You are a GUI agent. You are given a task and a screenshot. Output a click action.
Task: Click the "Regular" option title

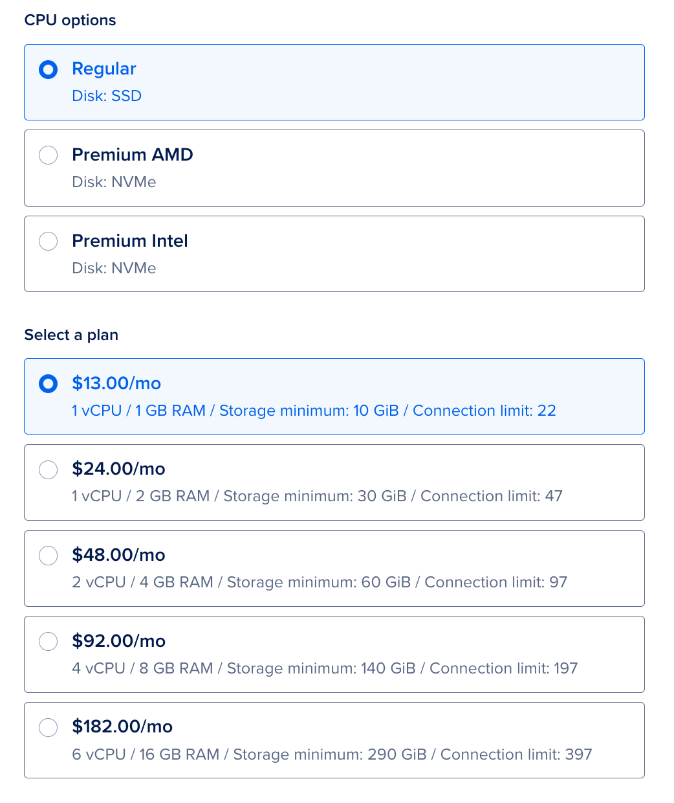click(104, 69)
